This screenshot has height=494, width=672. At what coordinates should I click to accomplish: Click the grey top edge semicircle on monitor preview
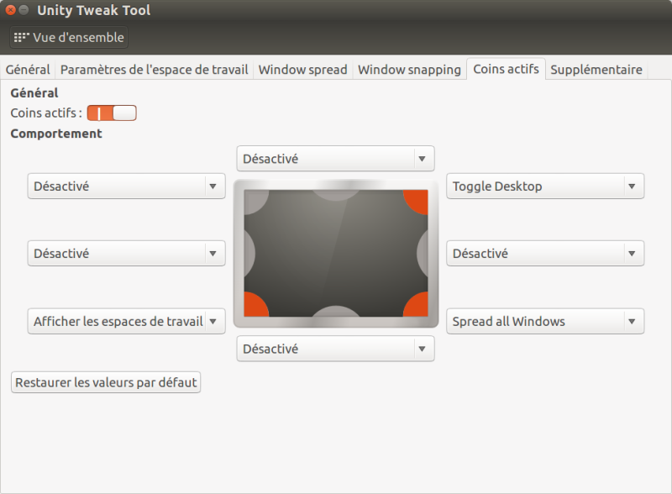(x=336, y=195)
